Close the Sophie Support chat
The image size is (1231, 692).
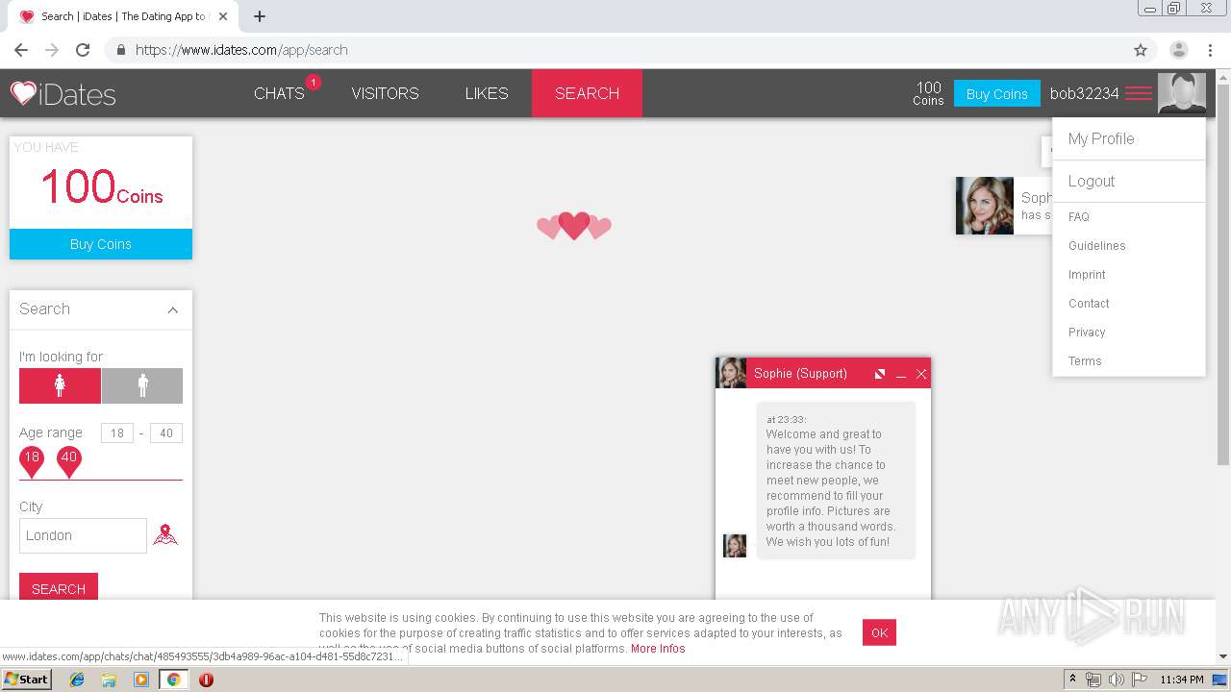(x=921, y=374)
